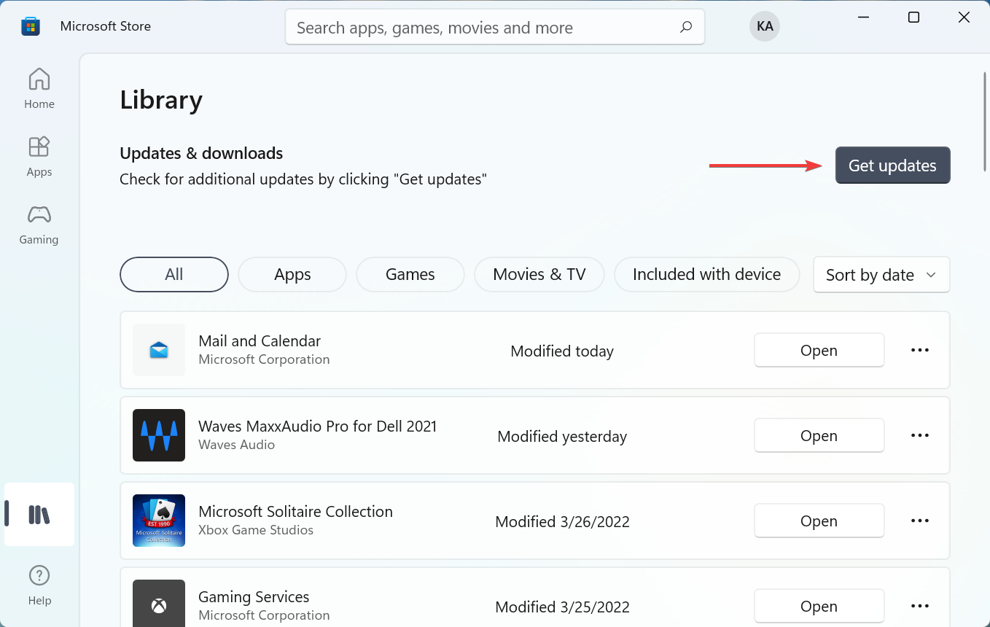Click the Xbox icon for Gaming Services
Viewport: 990px width, 627px height.
pyautogui.click(x=159, y=605)
